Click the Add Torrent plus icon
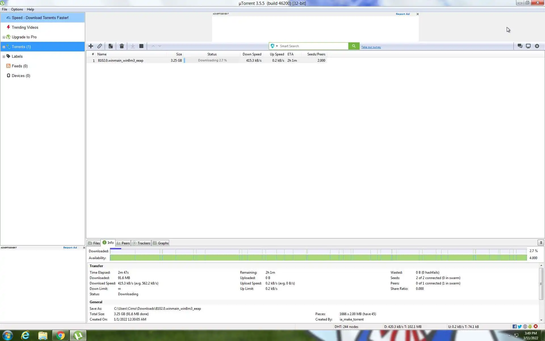 point(91,46)
